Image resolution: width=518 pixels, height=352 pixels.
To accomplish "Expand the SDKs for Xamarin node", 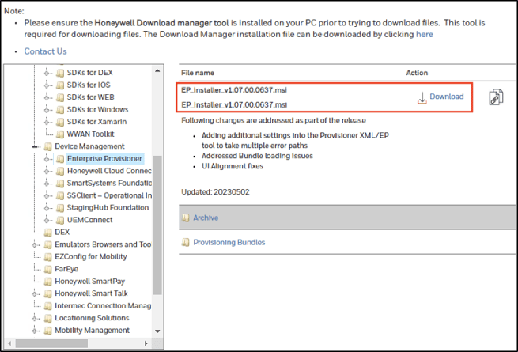I will (x=47, y=122).
